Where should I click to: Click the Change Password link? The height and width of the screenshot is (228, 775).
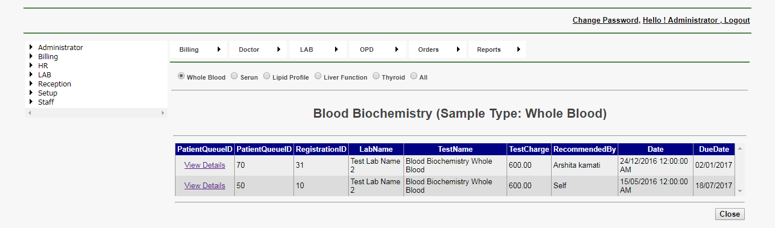tap(605, 20)
